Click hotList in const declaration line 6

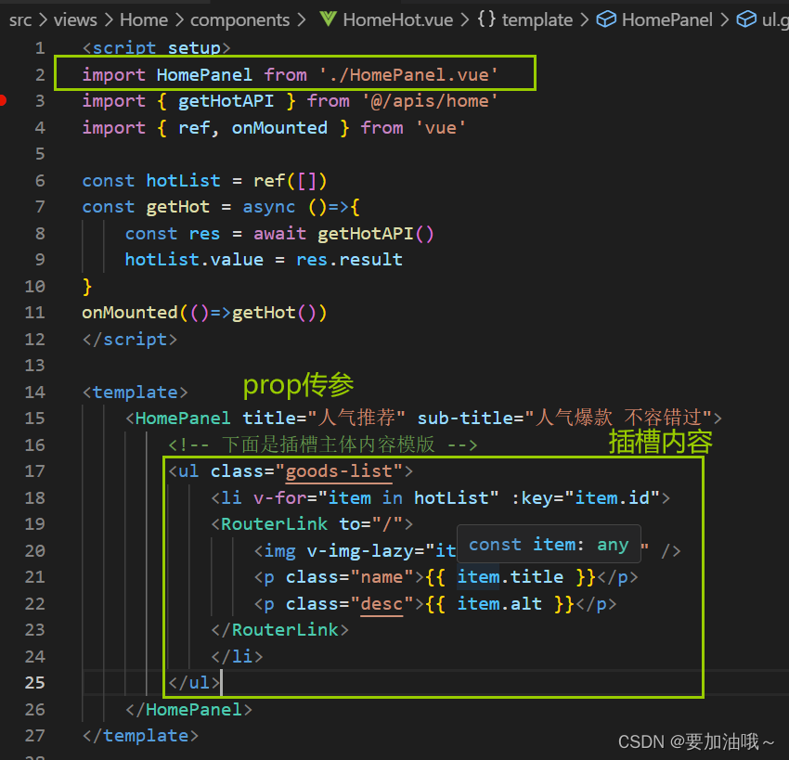(183, 181)
